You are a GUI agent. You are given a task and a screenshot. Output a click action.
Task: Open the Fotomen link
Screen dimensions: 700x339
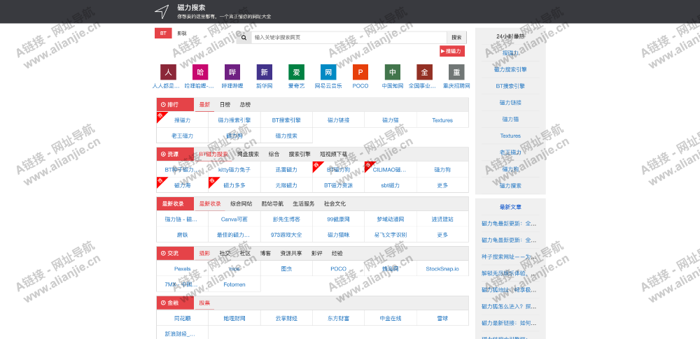tap(234, 284)
